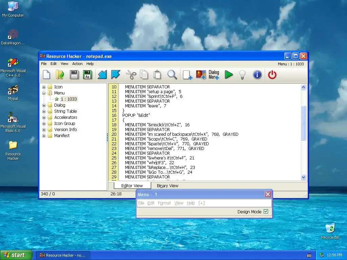Open Format in the Menu preview window

point(164,203)
